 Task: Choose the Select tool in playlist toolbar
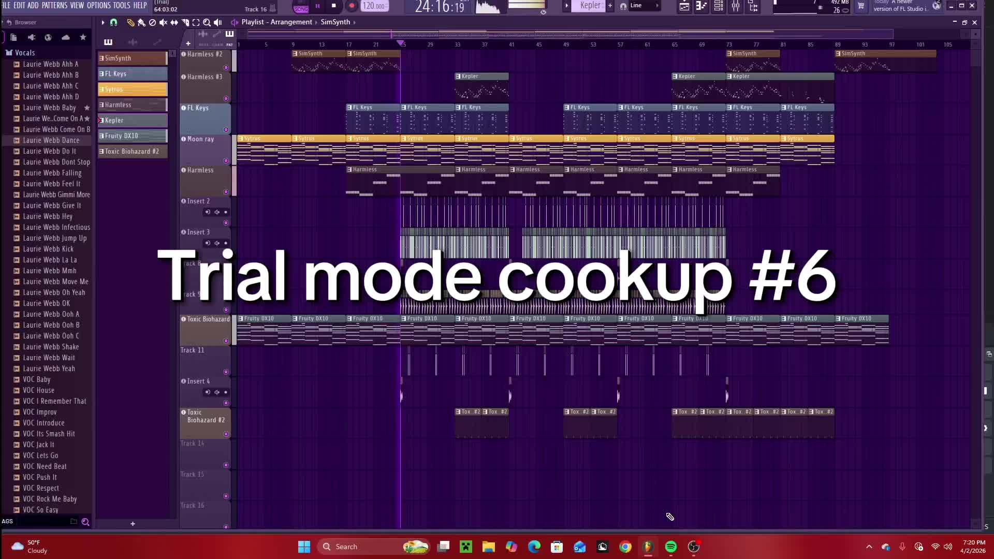coord(196,22)
